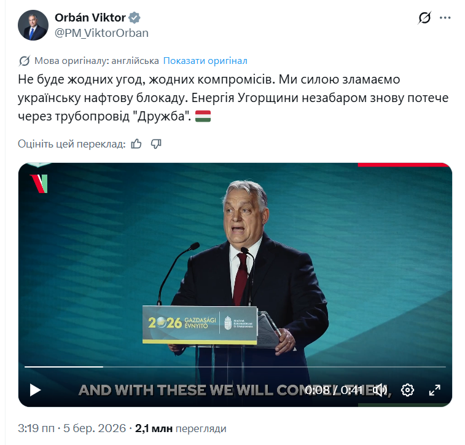Rate the translation with thumbs down
The image size is (465, 445).
(x=156, y=144)
